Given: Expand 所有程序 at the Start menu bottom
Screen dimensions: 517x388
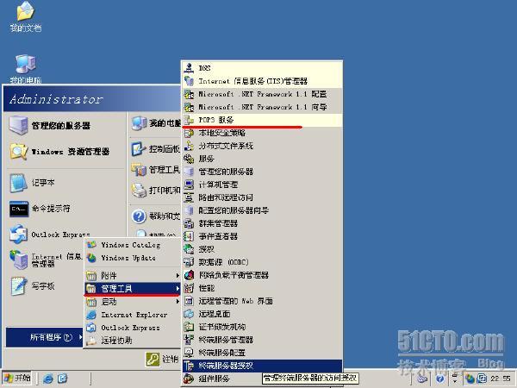Looking at the screenshot, I should (45, 337).
